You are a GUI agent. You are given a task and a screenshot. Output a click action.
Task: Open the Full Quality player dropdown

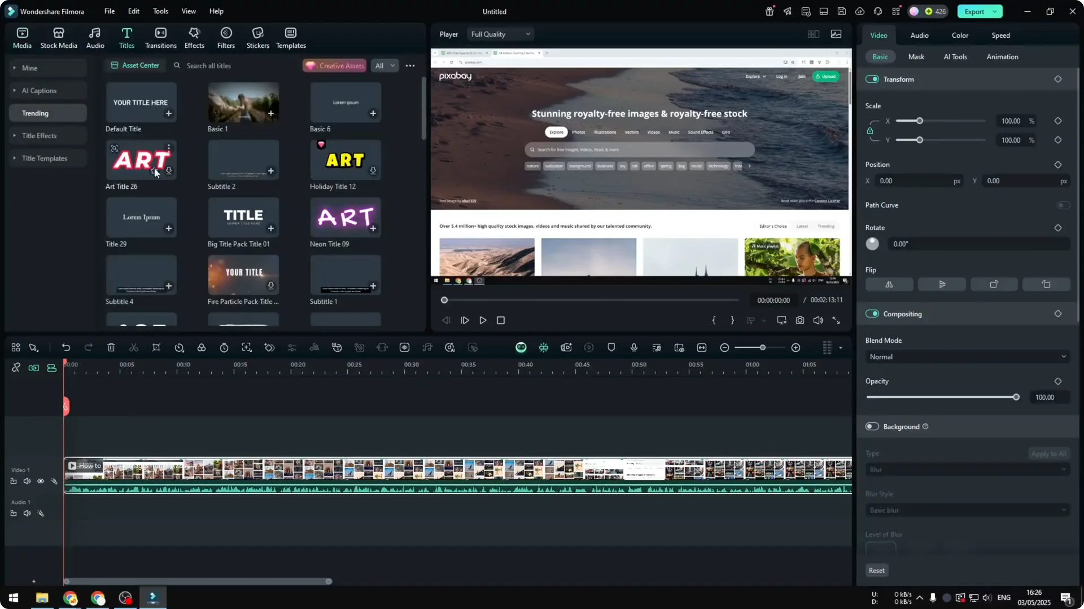(500, 34)
